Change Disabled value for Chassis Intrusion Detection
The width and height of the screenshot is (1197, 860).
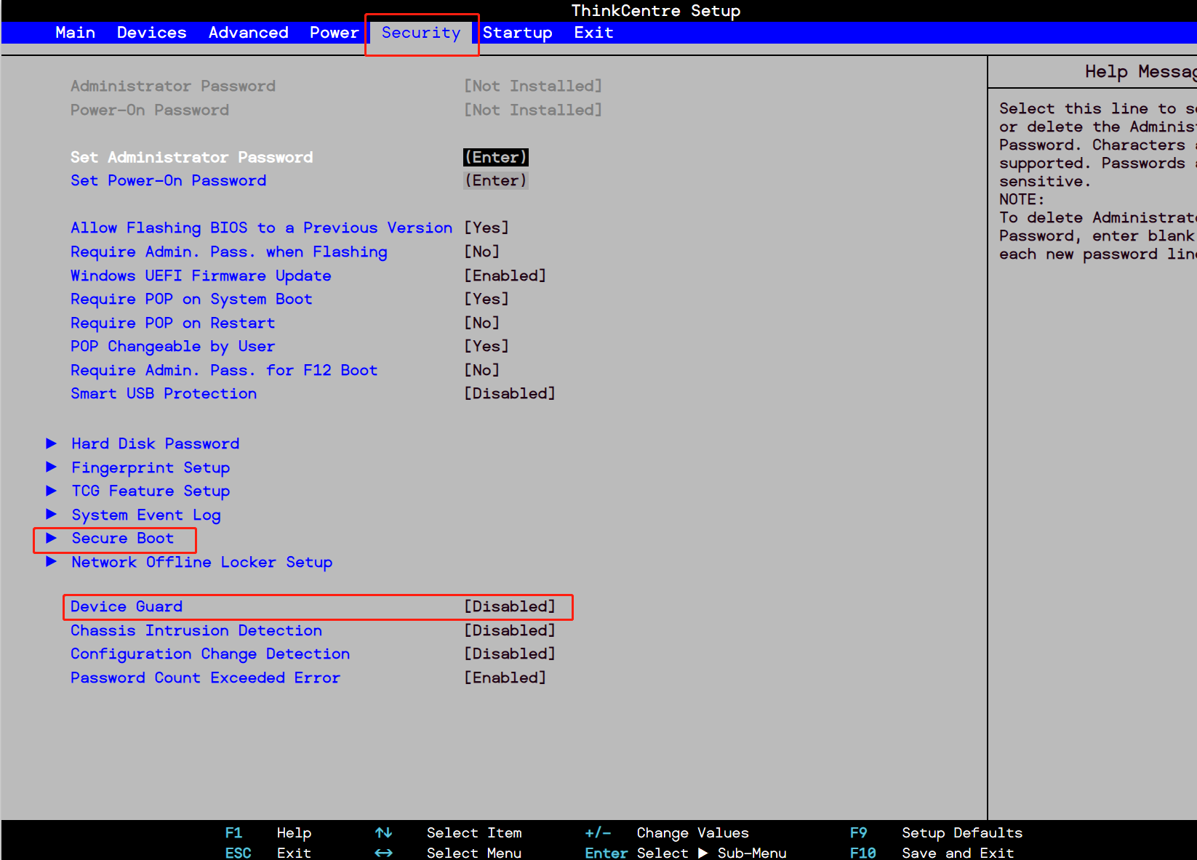pyautogui.click(x=509, y=630)
